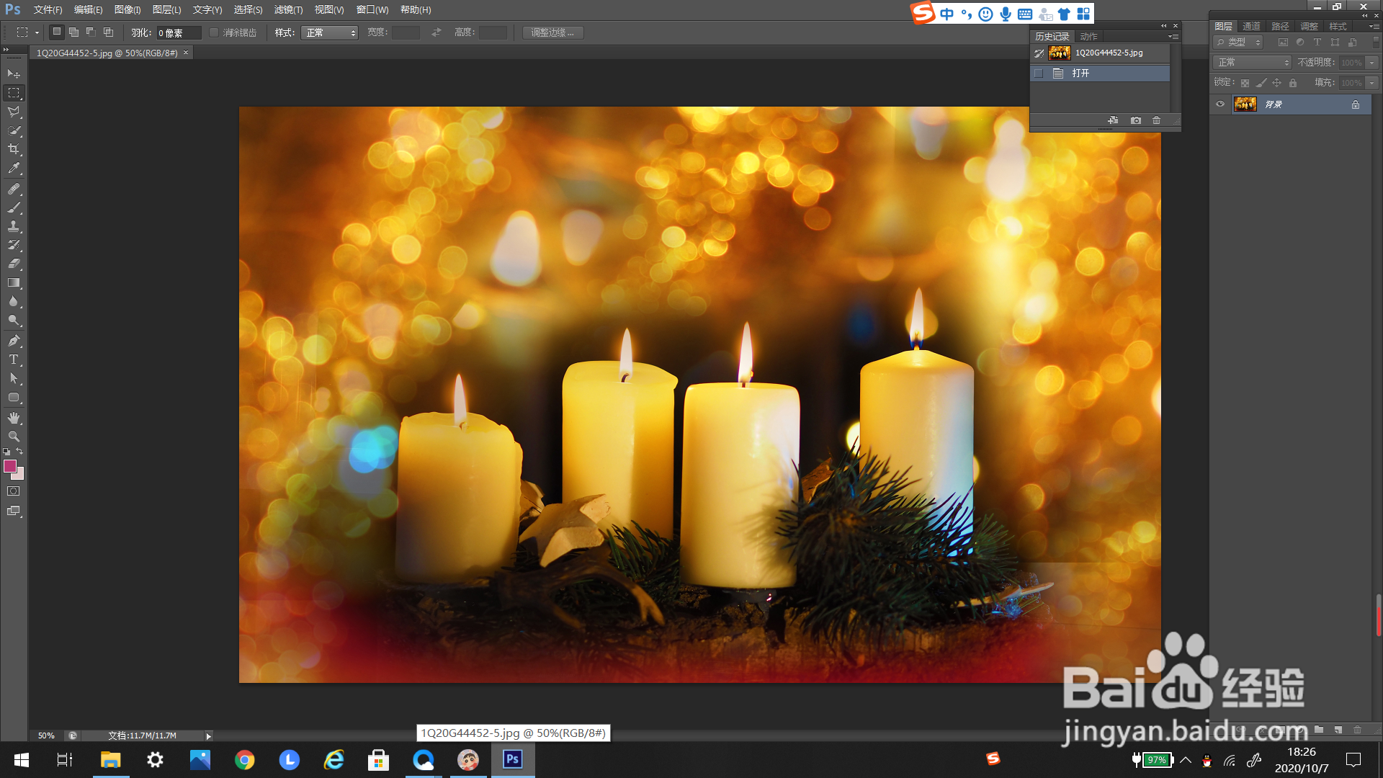The height and width of the screenshot is (778, 1383).
Task: Create new snapshot with camera icon
Action: [x=1136, y=120]
